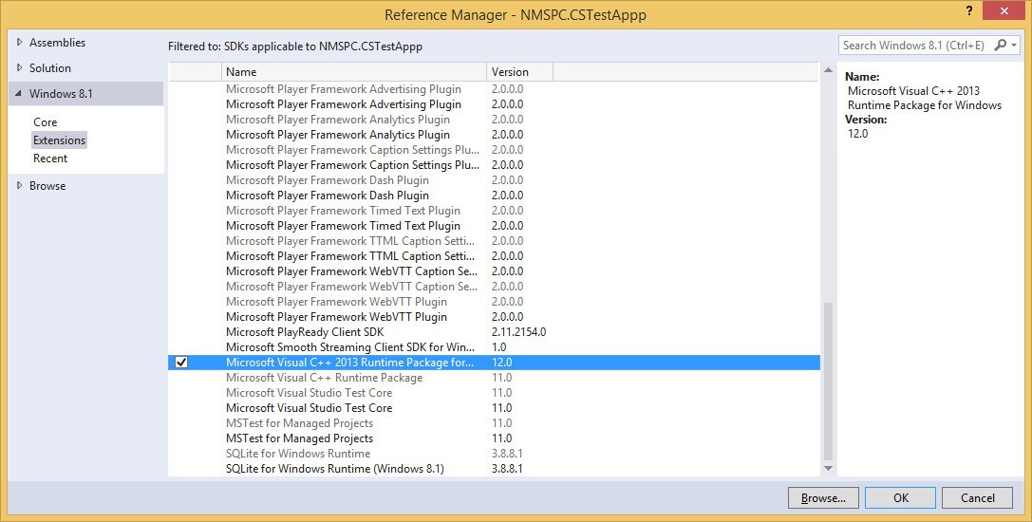Image resolution: width=1032 pixels, height=522 pixels.
Task: Collapse the Windows 8.1 category
Action: pos(19,93)
